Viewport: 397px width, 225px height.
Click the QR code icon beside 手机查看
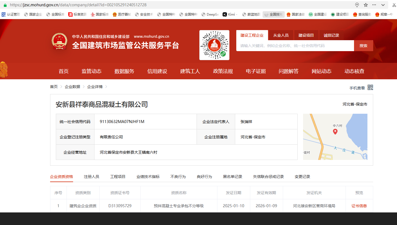tap(370, 87)
